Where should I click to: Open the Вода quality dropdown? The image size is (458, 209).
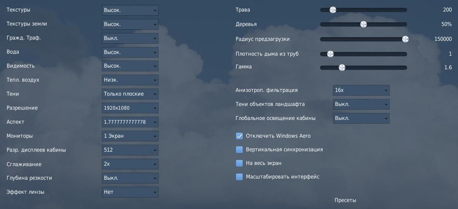tap(130, 52)
